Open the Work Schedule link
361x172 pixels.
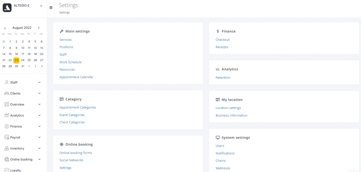click(70, 62)
